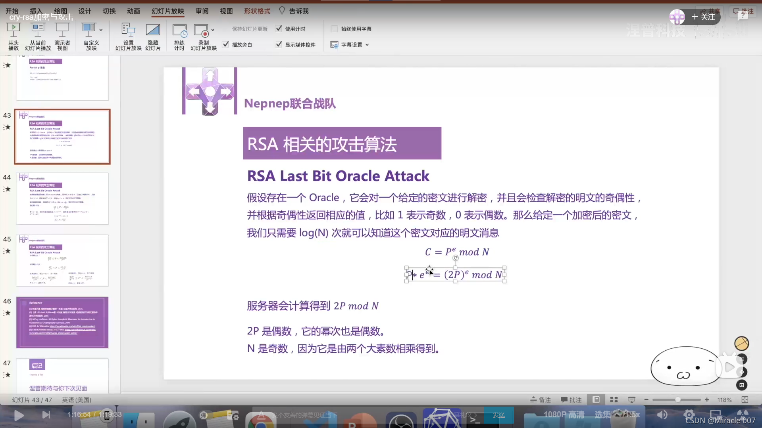
Task: Switch to the Animations (动画) tab
Action: 133,11
